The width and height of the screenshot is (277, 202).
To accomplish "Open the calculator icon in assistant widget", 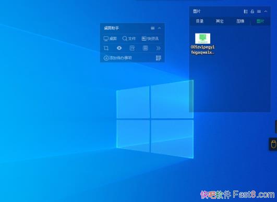I will pyautogui.click(x=145, y=48).
